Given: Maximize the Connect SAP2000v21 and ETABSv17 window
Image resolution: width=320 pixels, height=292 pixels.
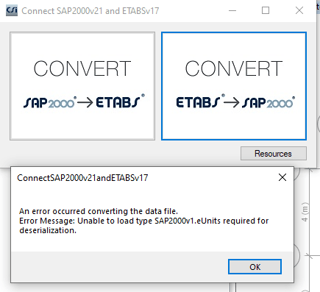Looking at the screenshot, I should (x=266, y=10).
